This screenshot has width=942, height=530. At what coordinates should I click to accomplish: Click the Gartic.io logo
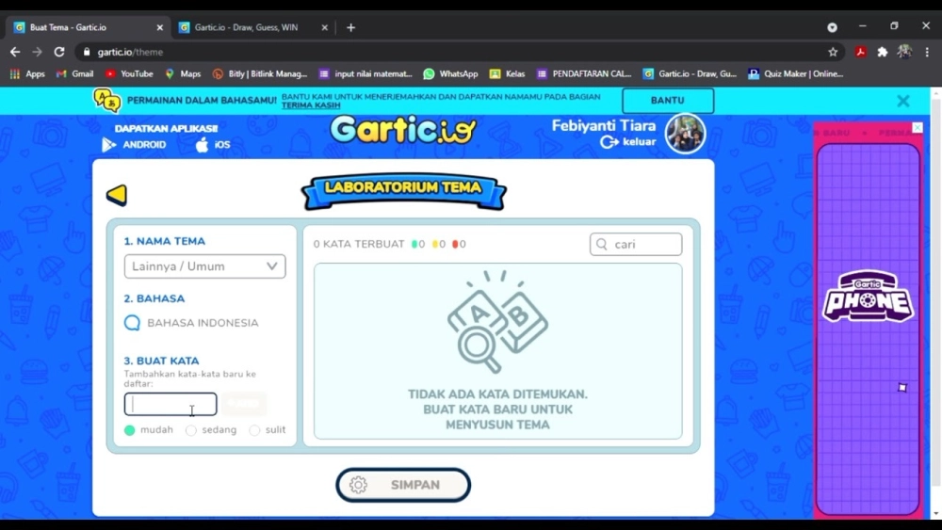point(402,130)
